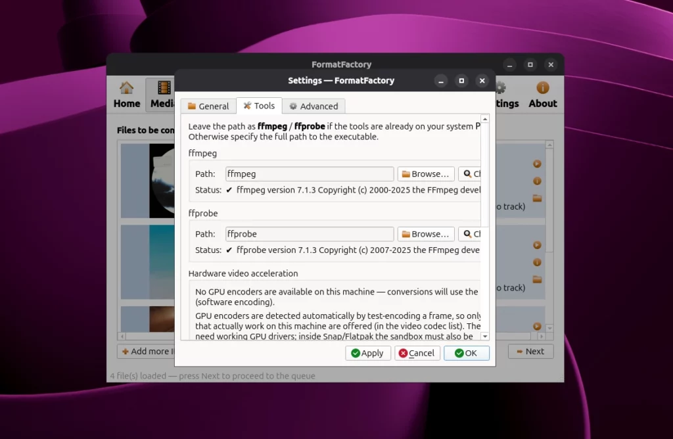Browse for the ffmpeg executable

426,173
